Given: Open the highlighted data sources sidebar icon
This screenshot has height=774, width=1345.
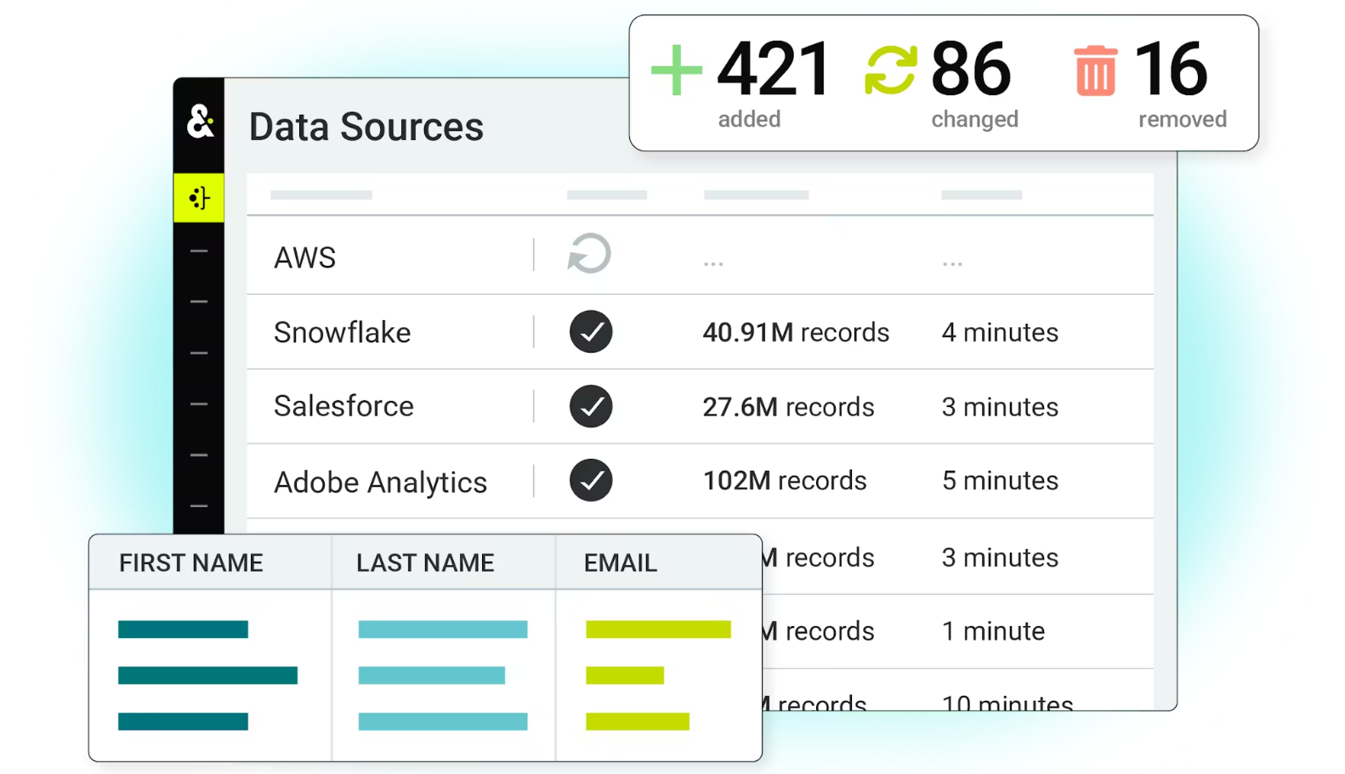Looking at the screenshot, I should (x=199, y=198).
